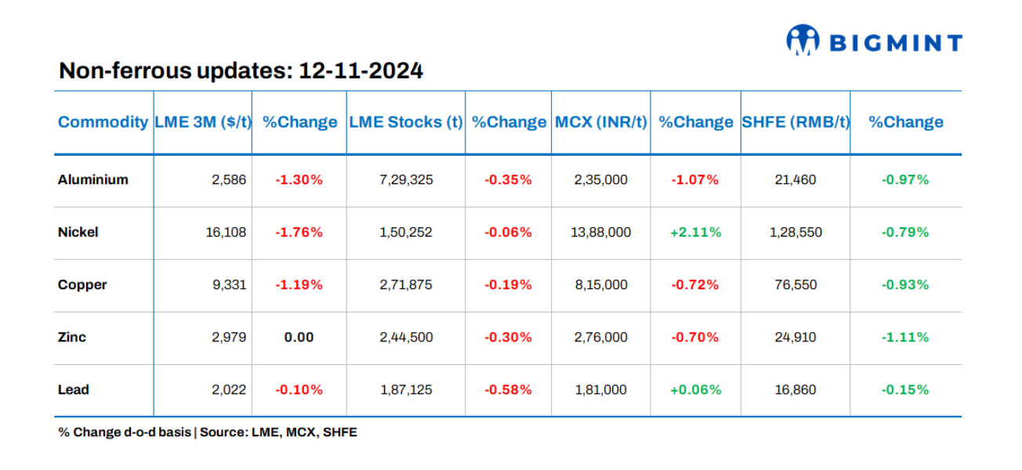Select the Commodity column header
Viewport: 1022px width, 470px height.
103,122
